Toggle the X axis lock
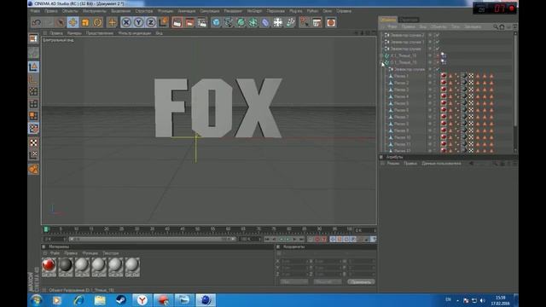 [126, 23]
